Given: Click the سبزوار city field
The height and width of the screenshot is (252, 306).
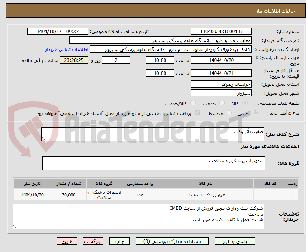Looking at the screenshot, I should (221, 93).
